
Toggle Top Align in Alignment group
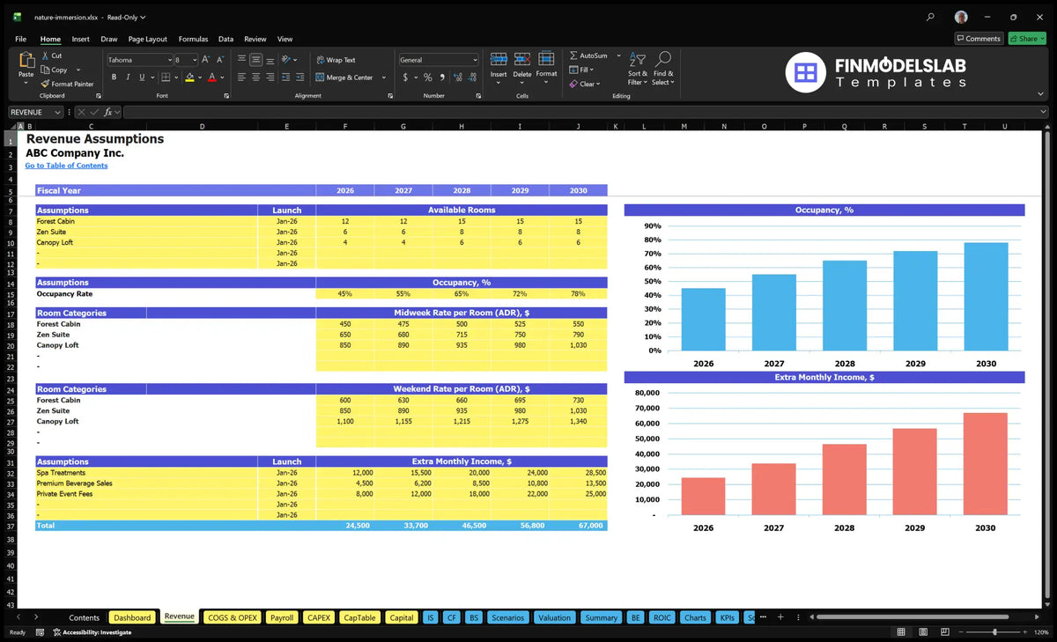click(241, 60)
